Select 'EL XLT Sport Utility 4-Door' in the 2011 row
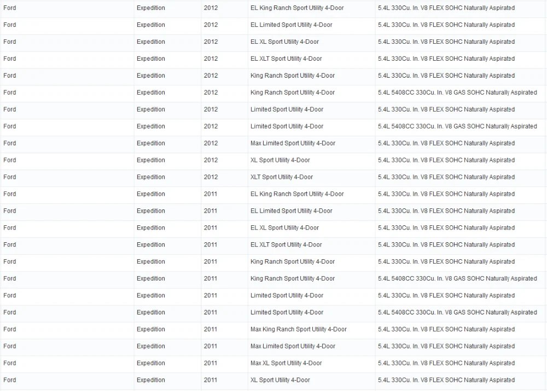 tap(286, 245)
